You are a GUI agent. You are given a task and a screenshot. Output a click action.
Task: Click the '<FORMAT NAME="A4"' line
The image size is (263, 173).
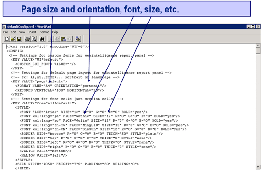click(61, 86)
